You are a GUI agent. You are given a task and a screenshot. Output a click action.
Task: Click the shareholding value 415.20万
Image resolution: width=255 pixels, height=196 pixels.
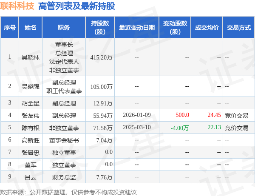coord(101,57)
